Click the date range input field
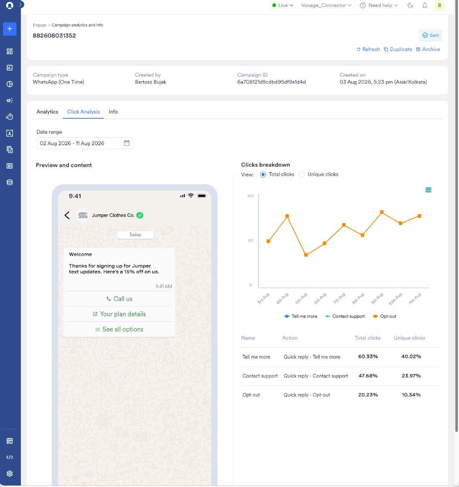The image size is (459, 487). (x=85, y=143)
